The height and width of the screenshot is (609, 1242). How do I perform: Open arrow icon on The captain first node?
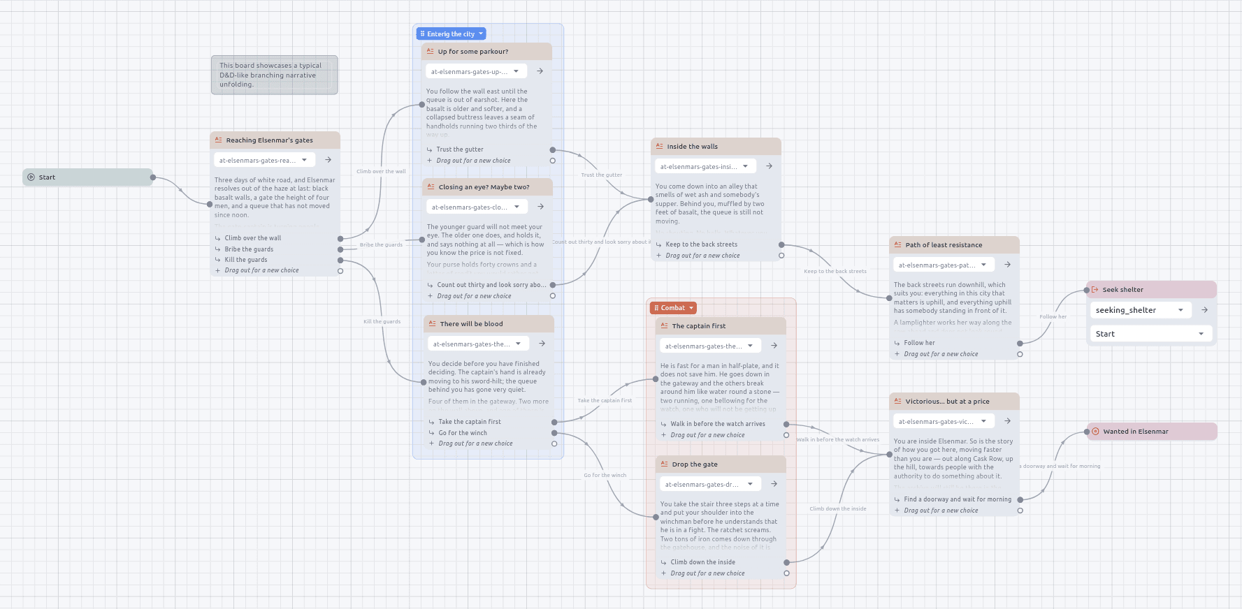(x=774, y=346)
